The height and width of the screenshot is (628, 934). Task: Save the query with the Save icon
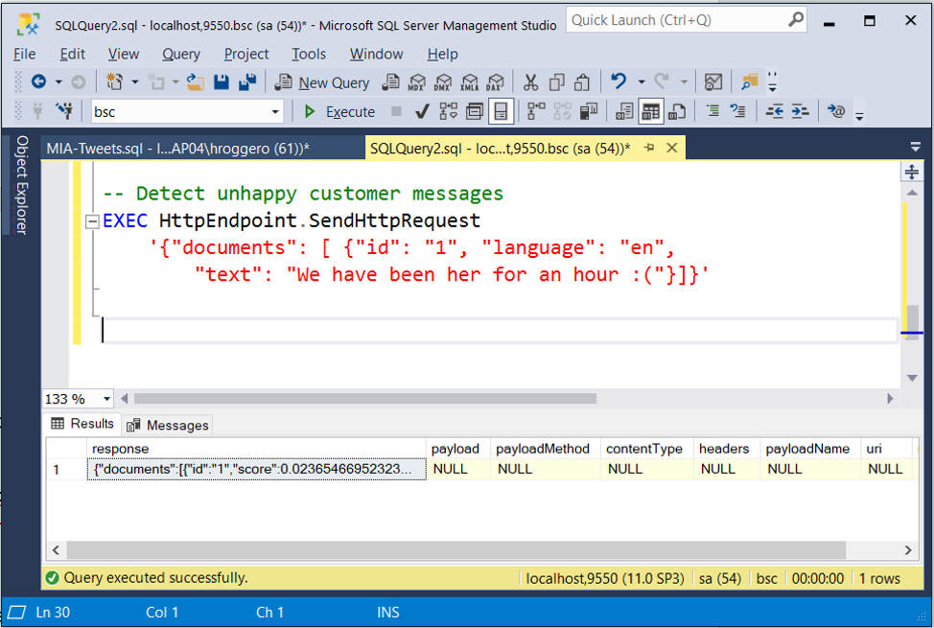[x=221, y=81]
